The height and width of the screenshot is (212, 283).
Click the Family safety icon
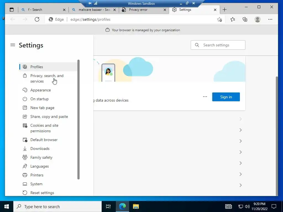pyautogui.click(x=25, y=157)
